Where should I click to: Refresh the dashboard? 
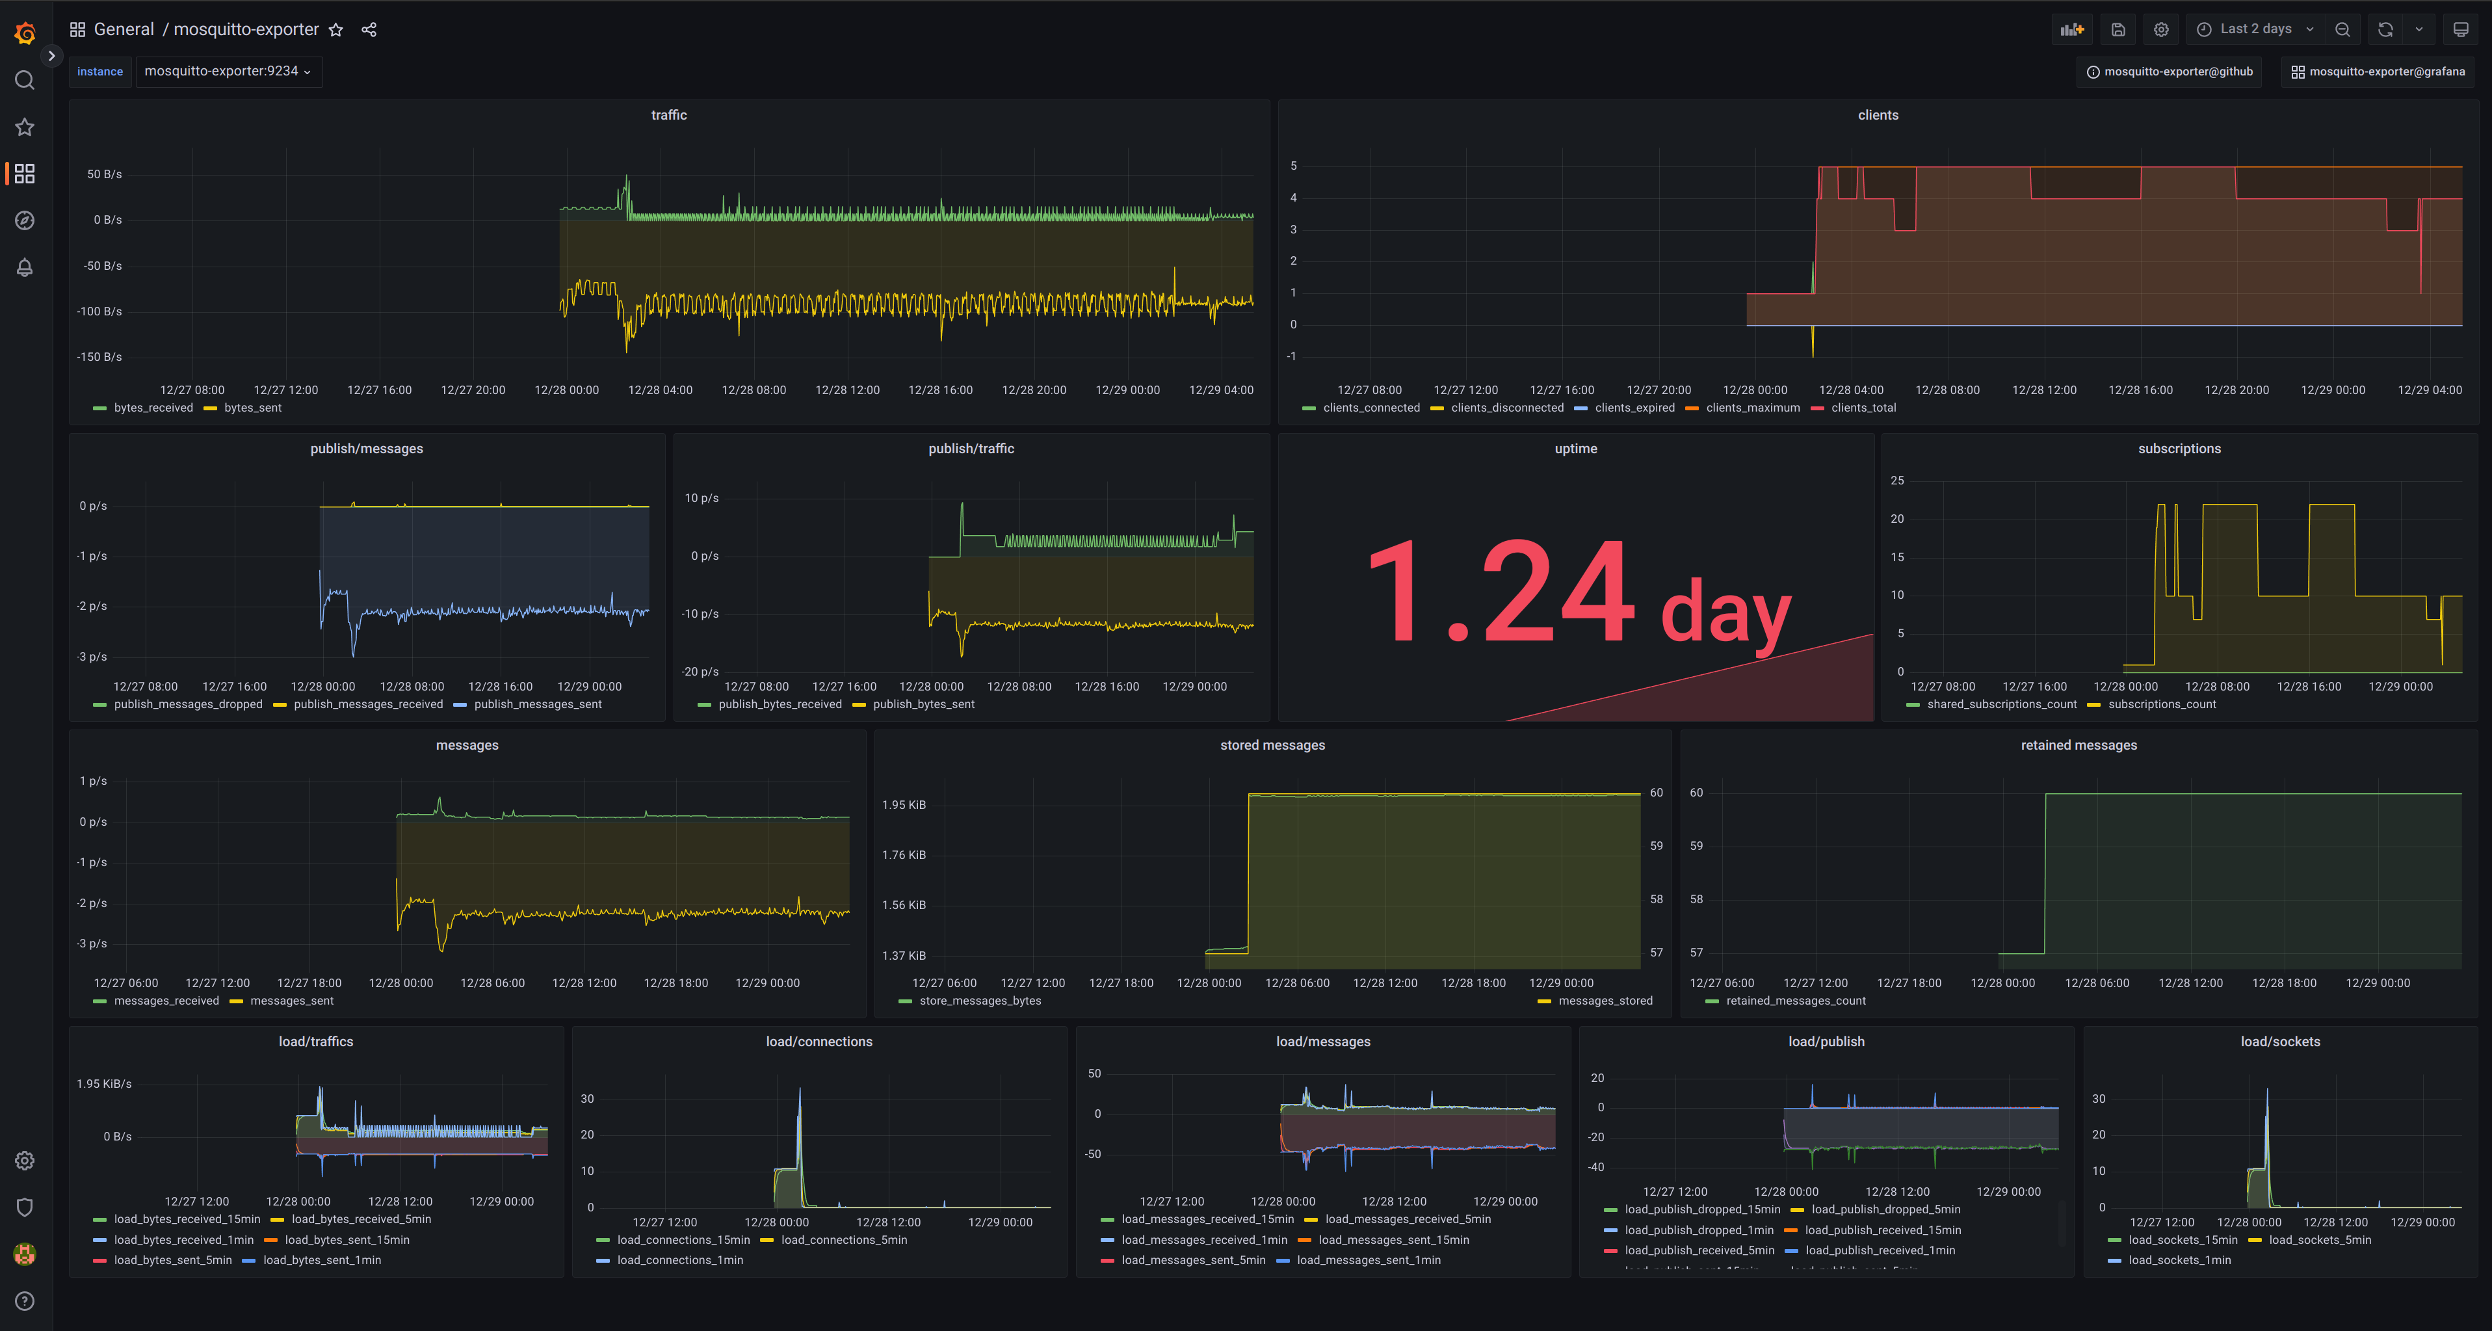click(x=2385, y=29)
